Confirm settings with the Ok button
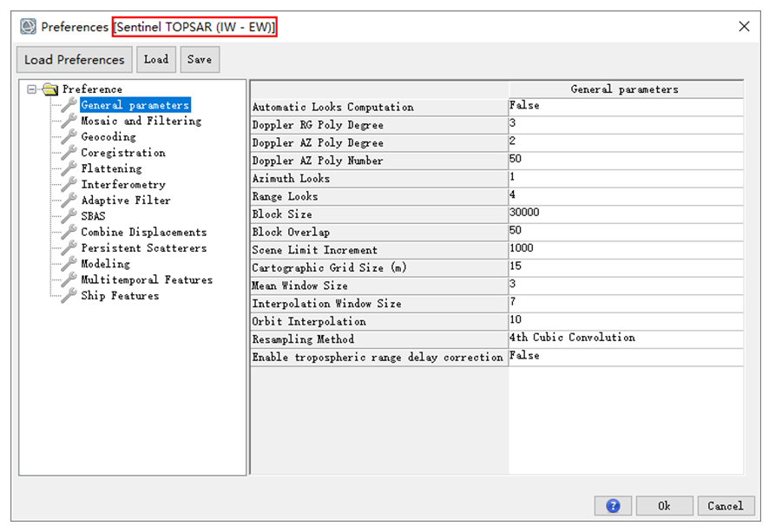The width and height of the screenshot is (769, 526). tap(664, 505)
